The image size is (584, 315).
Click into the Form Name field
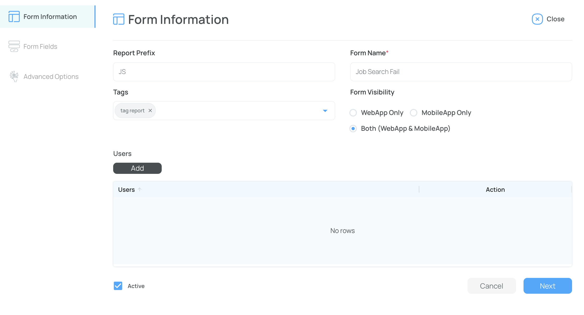(461, 72)
